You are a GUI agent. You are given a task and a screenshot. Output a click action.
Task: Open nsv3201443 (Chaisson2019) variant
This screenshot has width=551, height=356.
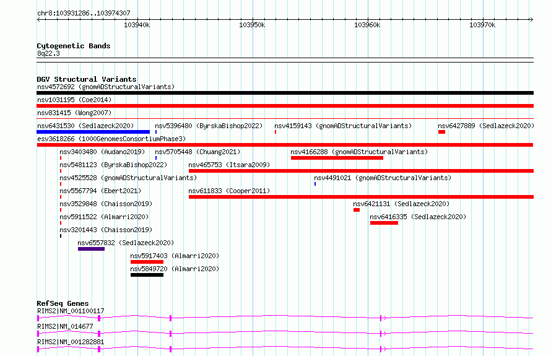(x=106, y=230)
